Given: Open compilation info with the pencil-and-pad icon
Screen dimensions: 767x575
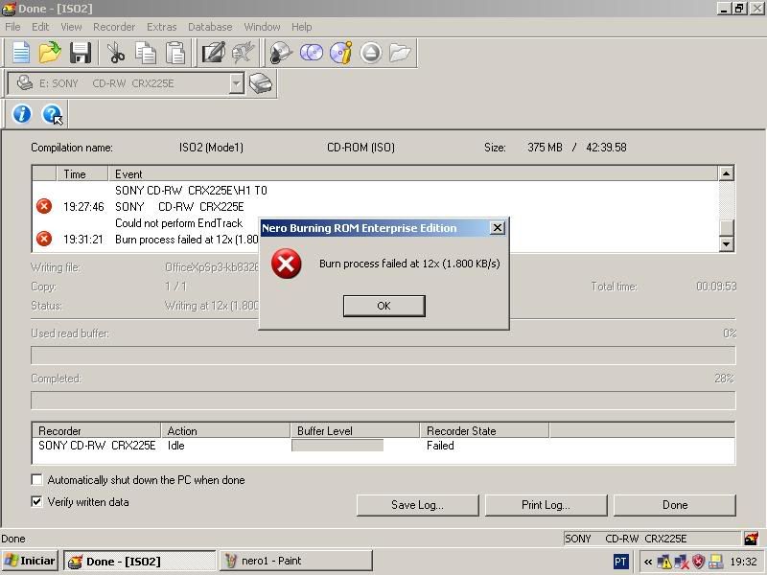Looking at the screenshot, I should [x=213, y=53].
